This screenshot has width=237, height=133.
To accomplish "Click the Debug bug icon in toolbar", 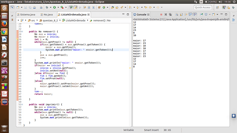I will point(47,7).
